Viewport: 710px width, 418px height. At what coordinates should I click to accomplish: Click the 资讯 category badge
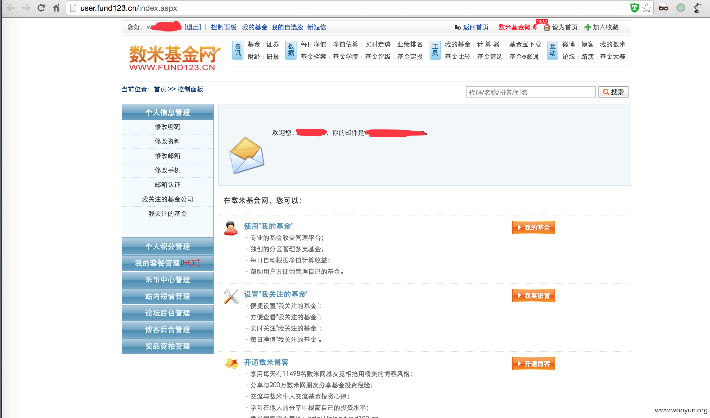coord(238,50)
